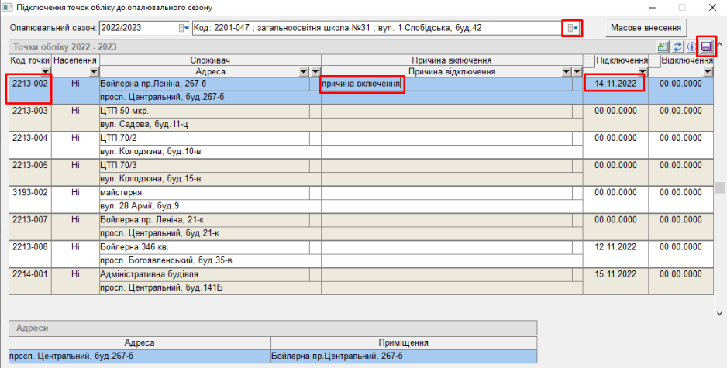Click the vertical scrollbar thumb
This screenshot has width=727, height=368.
(x=720, y=189)
